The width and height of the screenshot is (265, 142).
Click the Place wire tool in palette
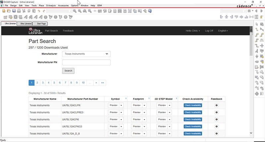pyautogui.click(x=257, y=29)
